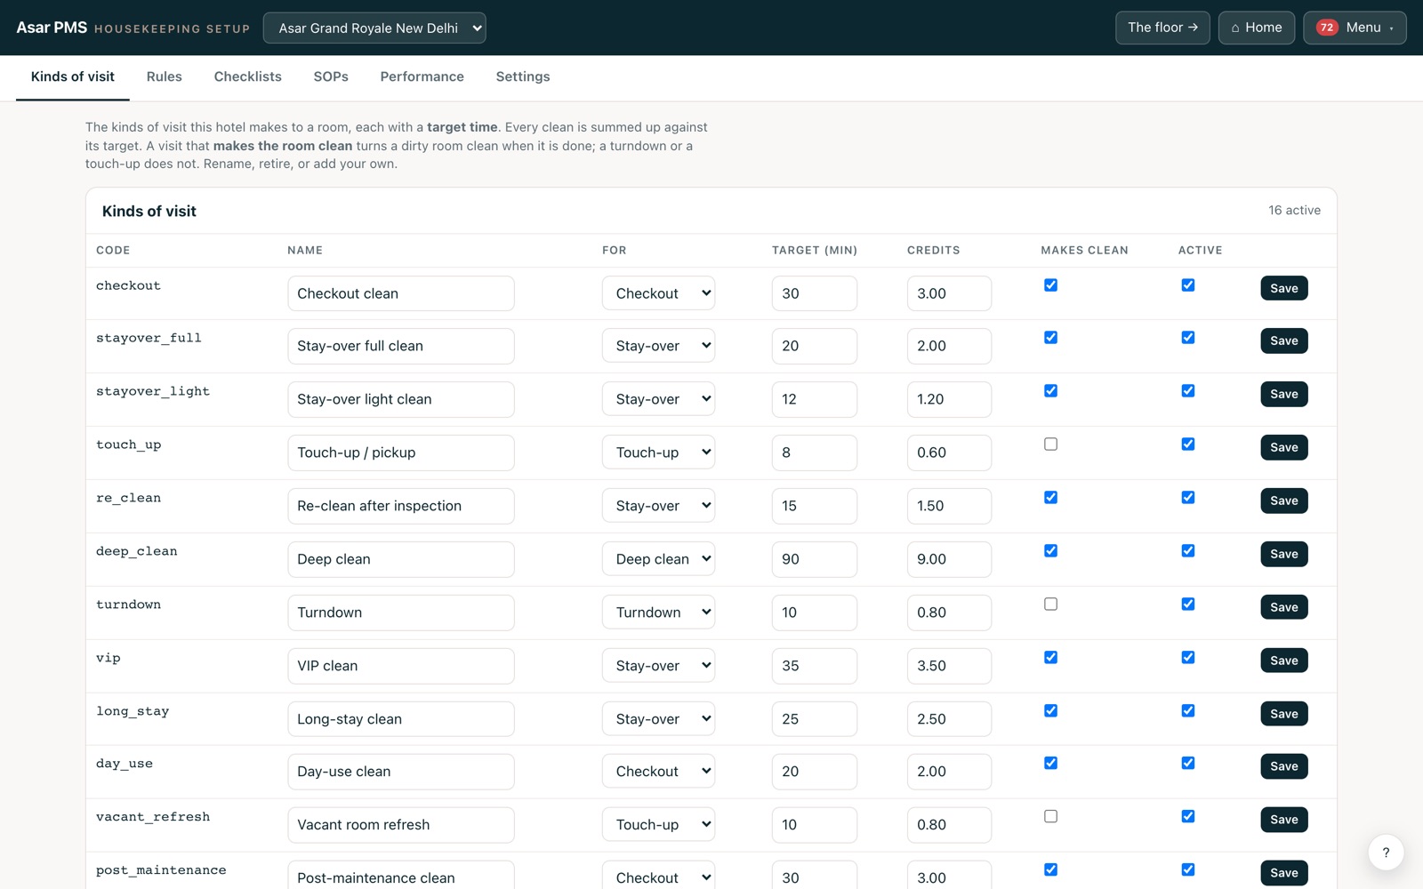Viewport: 1423px width, 889px height.
Task: Save the turndown row
Action: tap(1283, 607)
